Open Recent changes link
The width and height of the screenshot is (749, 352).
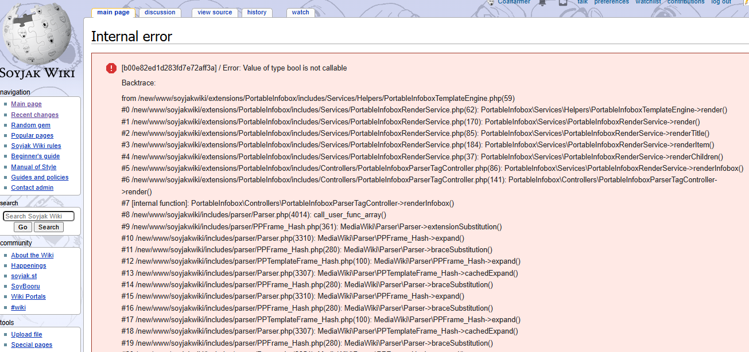[34, 115]
